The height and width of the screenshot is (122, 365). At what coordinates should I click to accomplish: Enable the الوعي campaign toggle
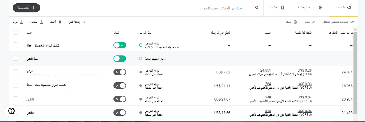120,72
